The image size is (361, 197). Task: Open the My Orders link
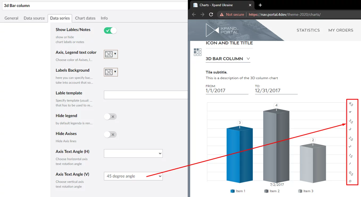(341, 30)
